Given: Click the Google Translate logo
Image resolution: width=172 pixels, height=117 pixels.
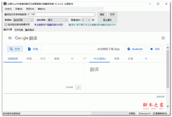Looking at the screenshot, I should (x=26, y=38).
